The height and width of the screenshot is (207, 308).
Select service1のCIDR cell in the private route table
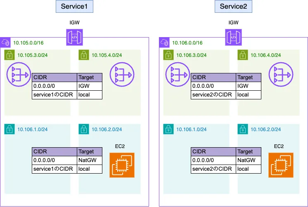click(54, 169)
